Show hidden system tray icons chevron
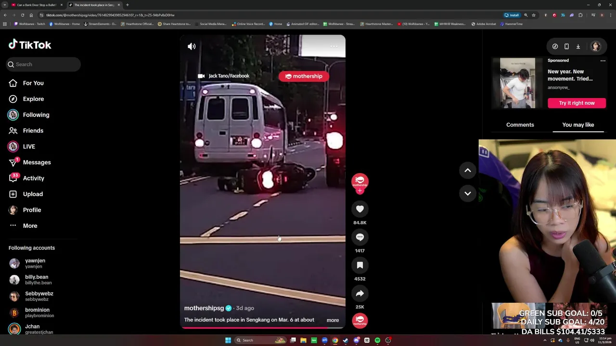616x346 pixels. point(545,340)
